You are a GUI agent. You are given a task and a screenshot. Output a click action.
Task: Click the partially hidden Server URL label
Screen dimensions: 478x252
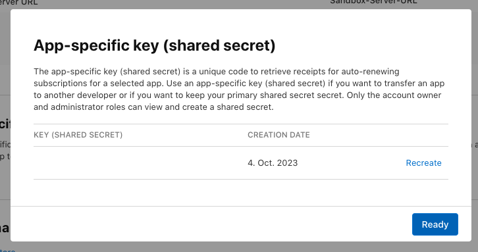point(19,3)
